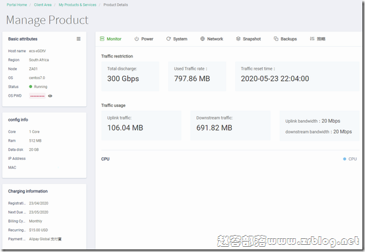Open My Products & Services breadcrumb
Viewport: 365px width, 252px height.
(77, 5)
